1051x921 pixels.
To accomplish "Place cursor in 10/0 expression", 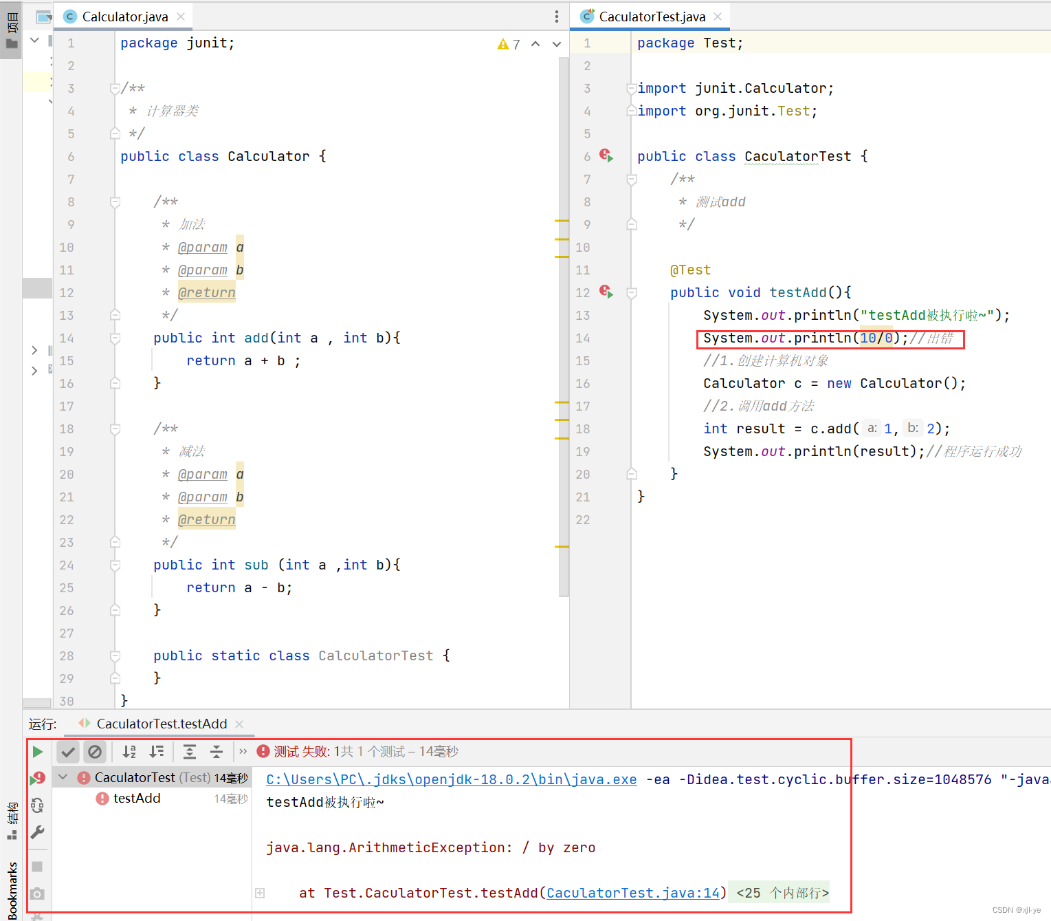I will pyautogui.click(x=876, y=338).
